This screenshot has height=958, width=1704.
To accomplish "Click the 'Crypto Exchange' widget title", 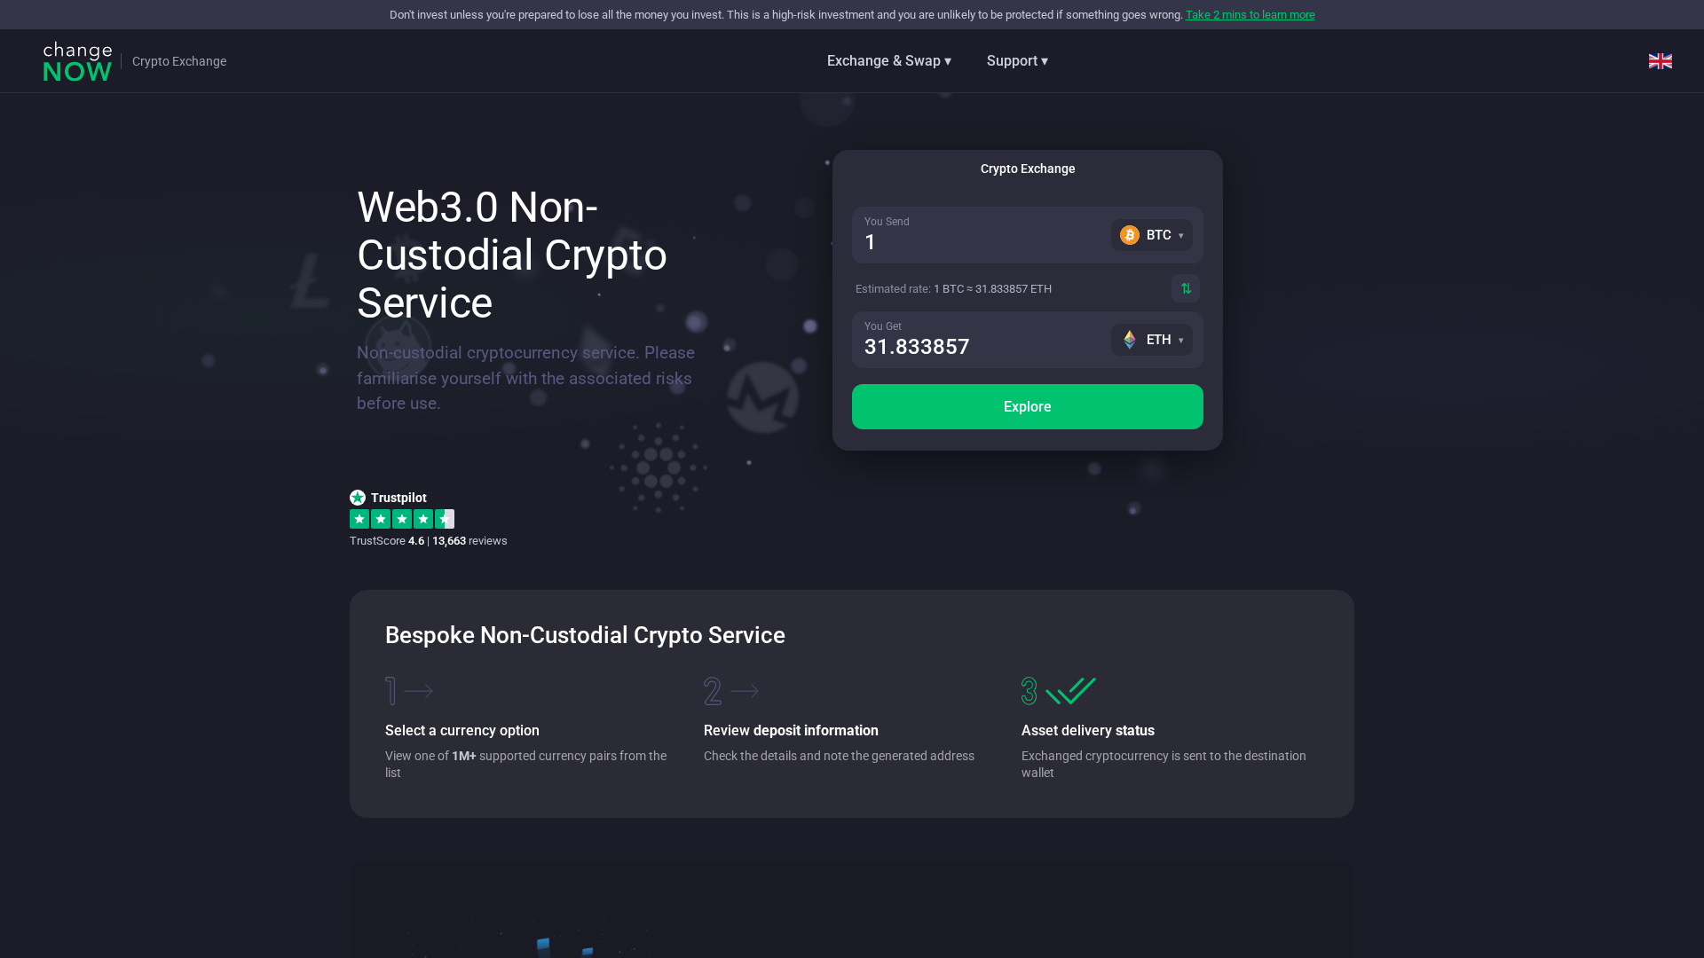I will pos(1027,169).
